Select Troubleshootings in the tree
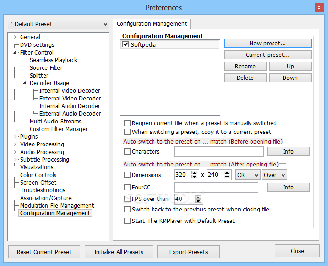Screen dimensions: 328x266 (x=43, y=190)
